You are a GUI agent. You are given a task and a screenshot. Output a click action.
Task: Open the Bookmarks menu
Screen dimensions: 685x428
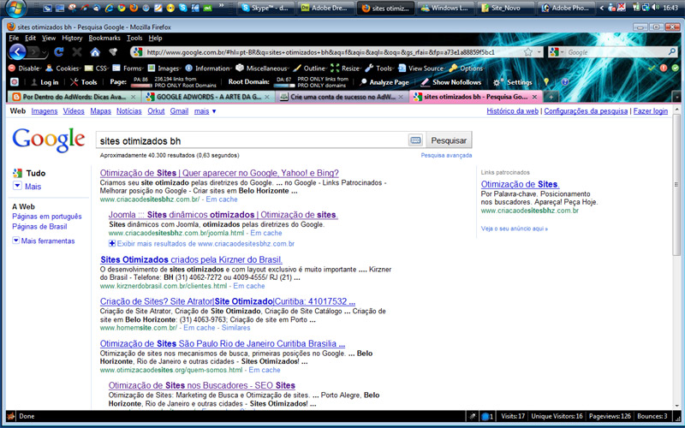[x=104, y=38]
